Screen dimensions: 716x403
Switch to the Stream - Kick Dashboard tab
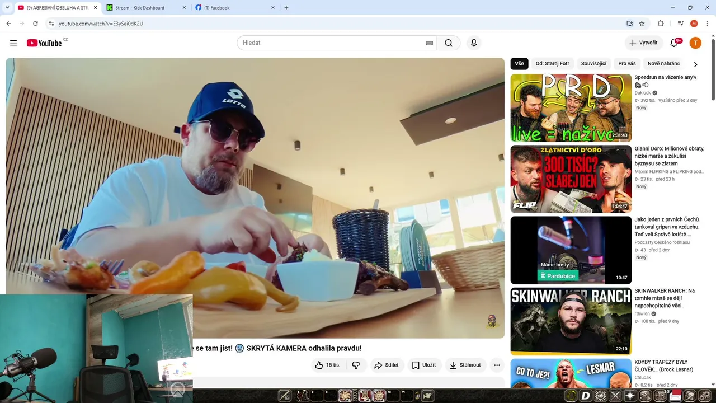(147, 8)
